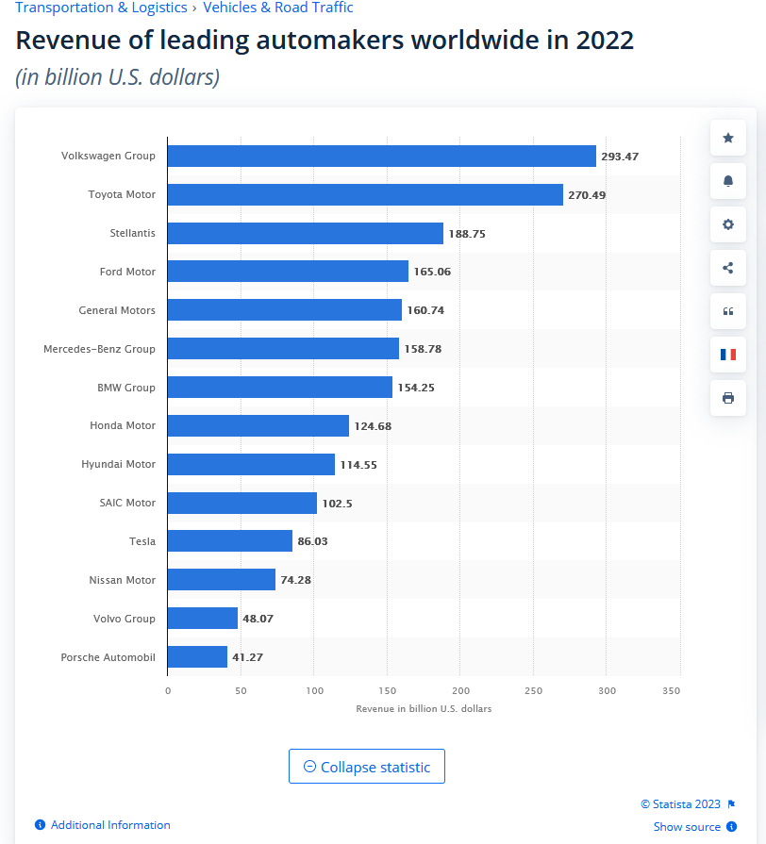Click the © Statista 2023 link

coord(680,804)
